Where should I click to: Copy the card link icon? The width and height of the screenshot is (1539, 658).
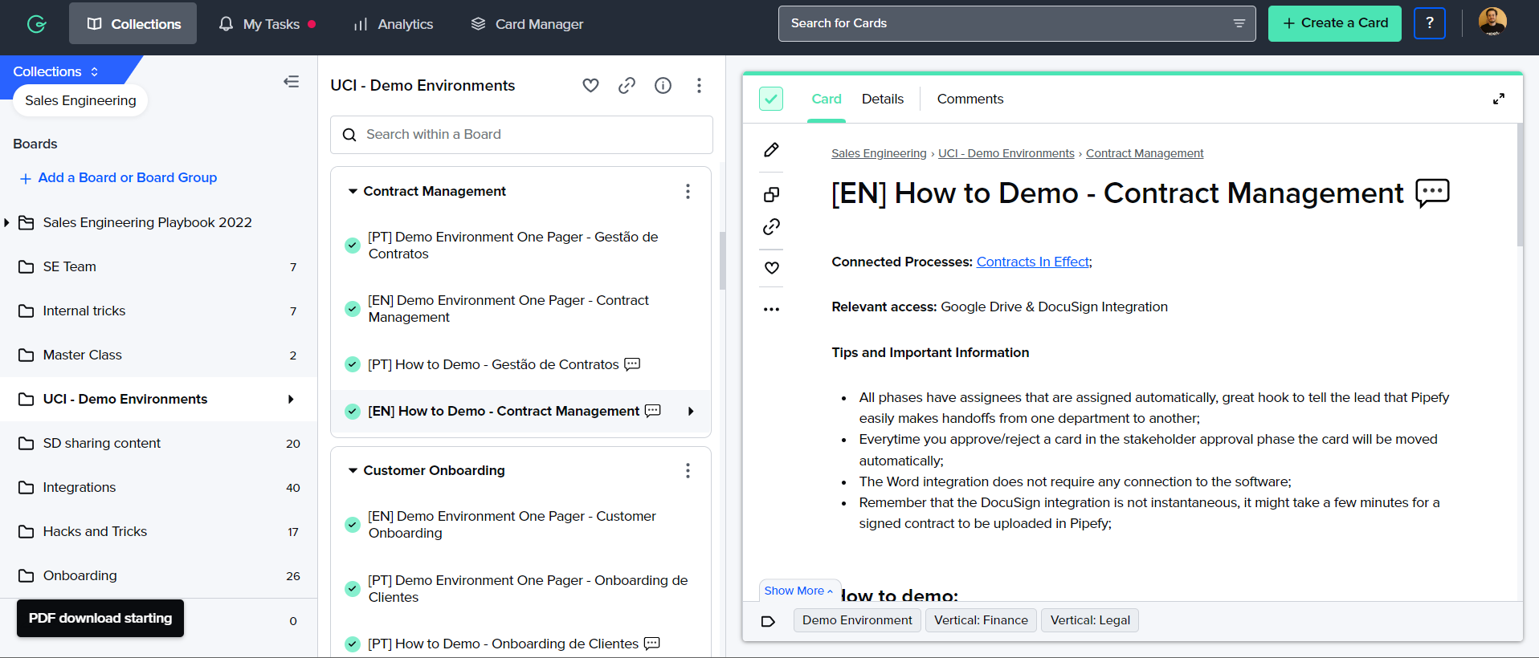[771, 227]
